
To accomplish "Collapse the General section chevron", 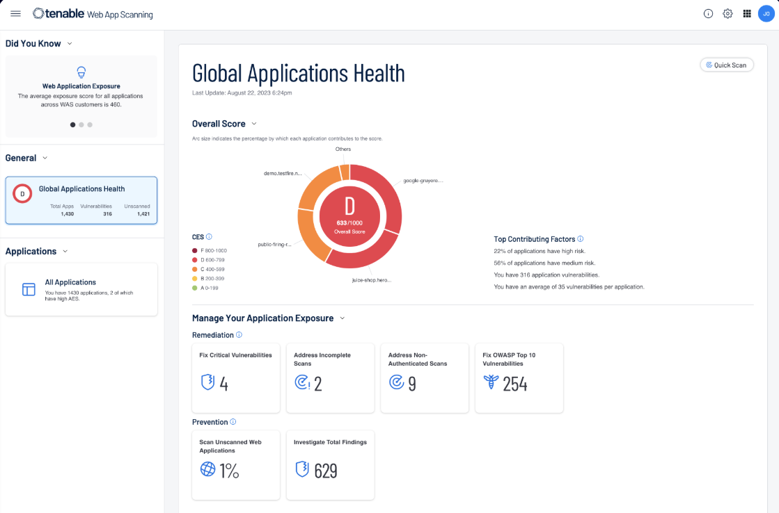I will [x=45, y=158].
